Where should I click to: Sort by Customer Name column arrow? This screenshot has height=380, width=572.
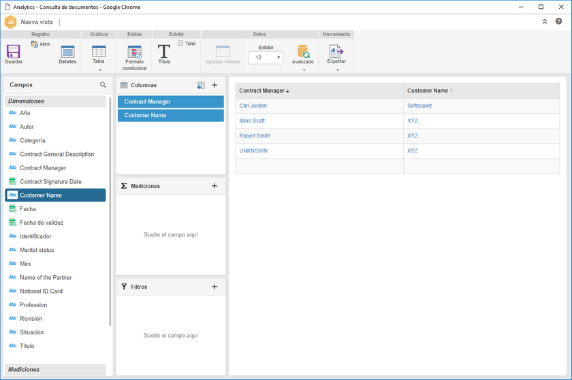451,91
